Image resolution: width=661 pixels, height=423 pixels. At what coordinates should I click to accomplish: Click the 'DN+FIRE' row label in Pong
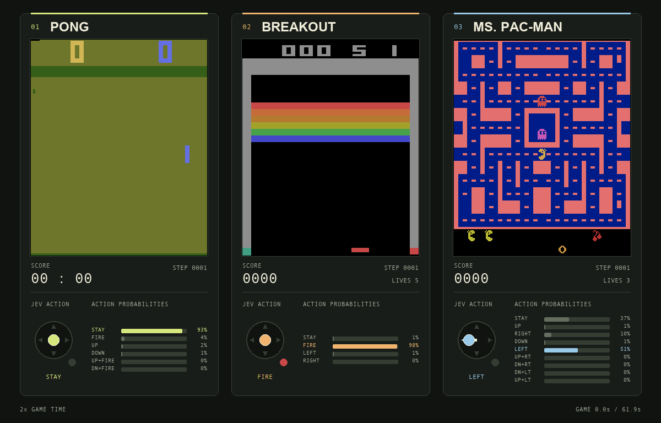(x=103, y=370)
